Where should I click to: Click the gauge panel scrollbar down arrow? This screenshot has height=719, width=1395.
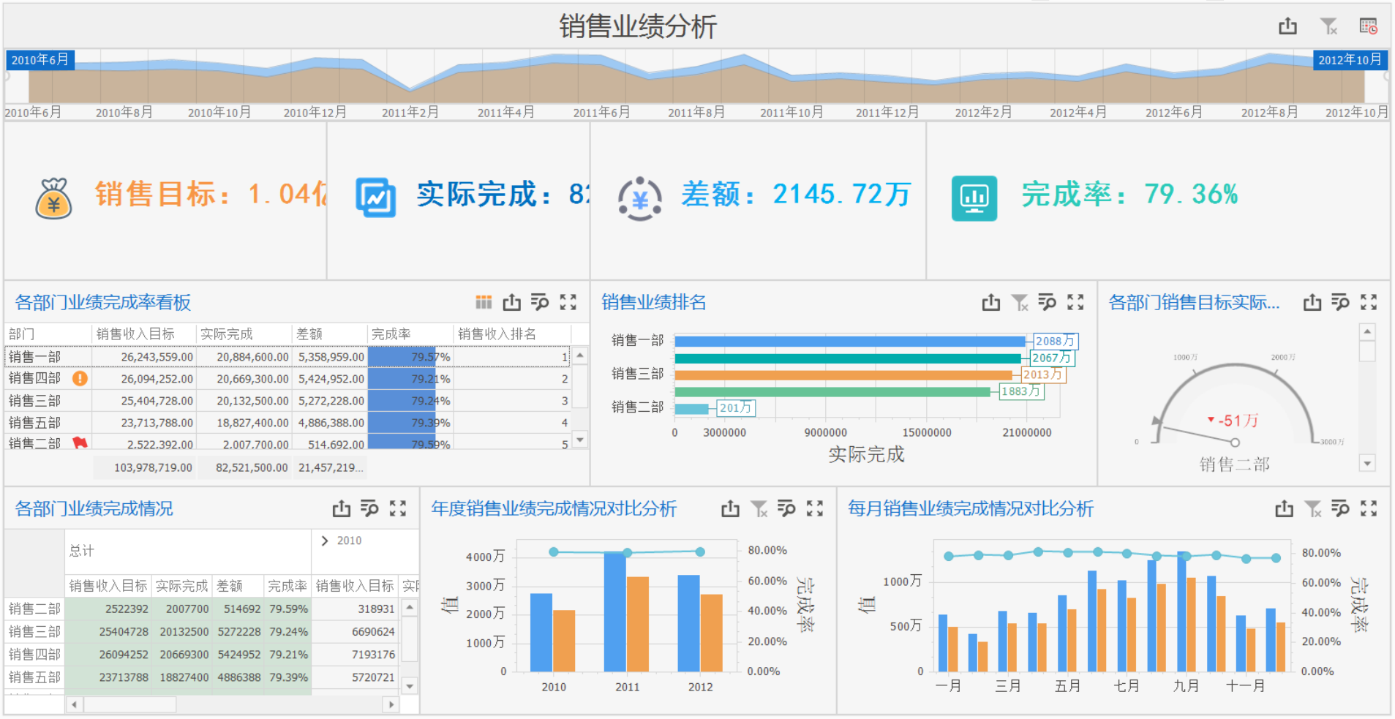tap(1367, 463)
